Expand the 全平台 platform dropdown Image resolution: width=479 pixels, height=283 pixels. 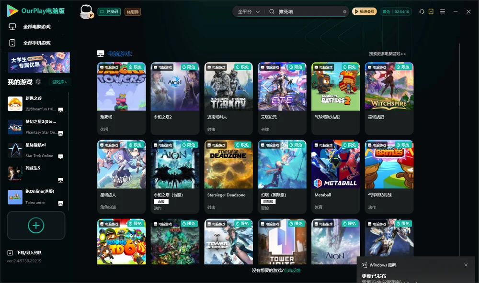249,11
